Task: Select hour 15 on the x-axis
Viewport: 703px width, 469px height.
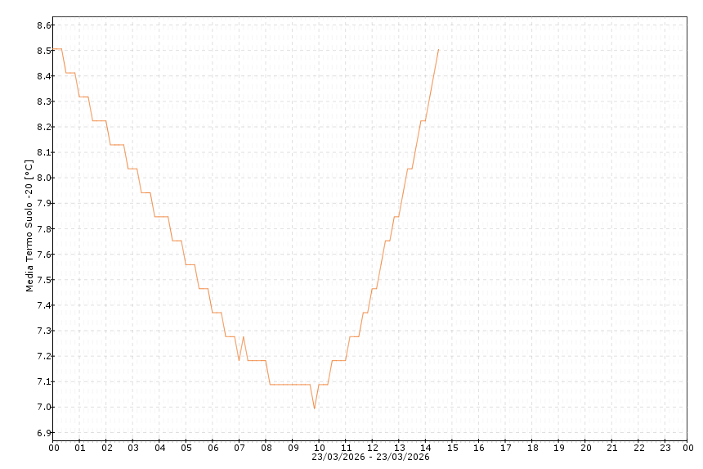Action: 452,448
